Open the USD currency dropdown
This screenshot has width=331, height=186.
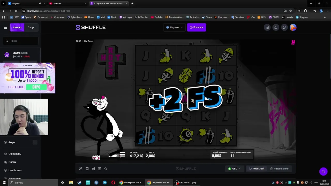point(235,169)
